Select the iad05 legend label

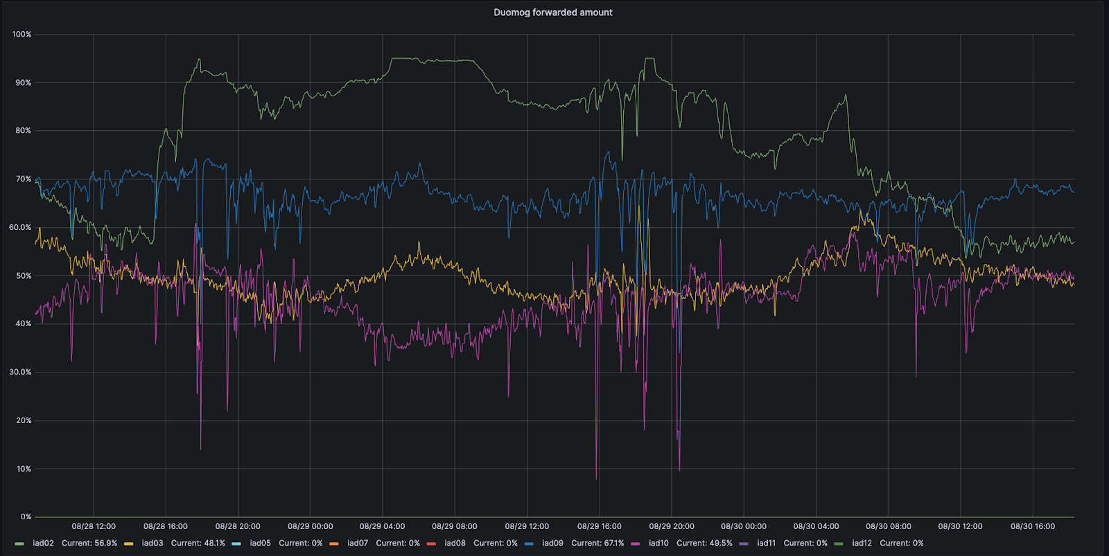(260, 544)
